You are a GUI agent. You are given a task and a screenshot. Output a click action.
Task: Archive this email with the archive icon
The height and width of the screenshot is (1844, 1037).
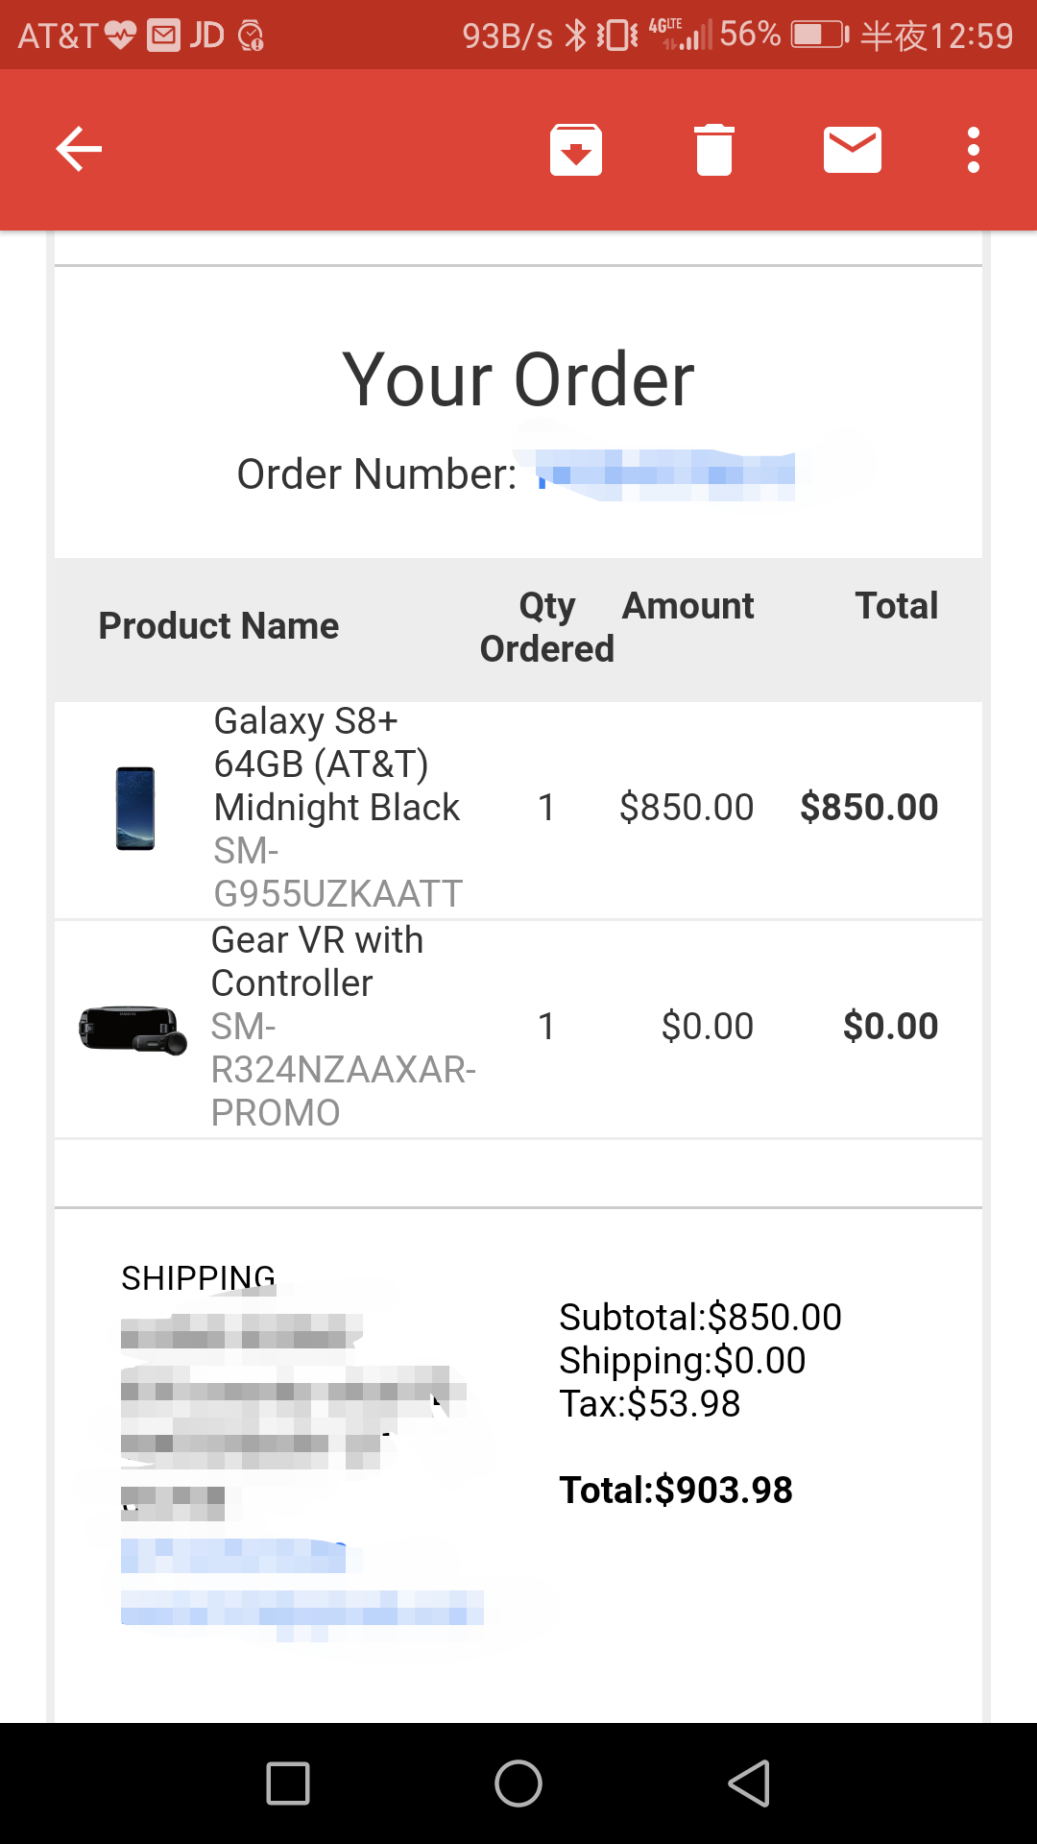(x=576, y=150)
